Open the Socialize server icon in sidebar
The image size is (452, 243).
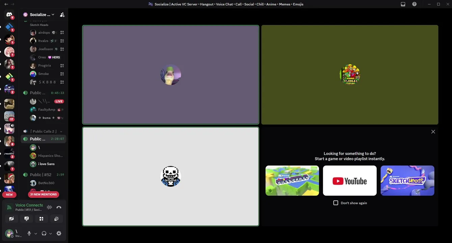[9, 89]
